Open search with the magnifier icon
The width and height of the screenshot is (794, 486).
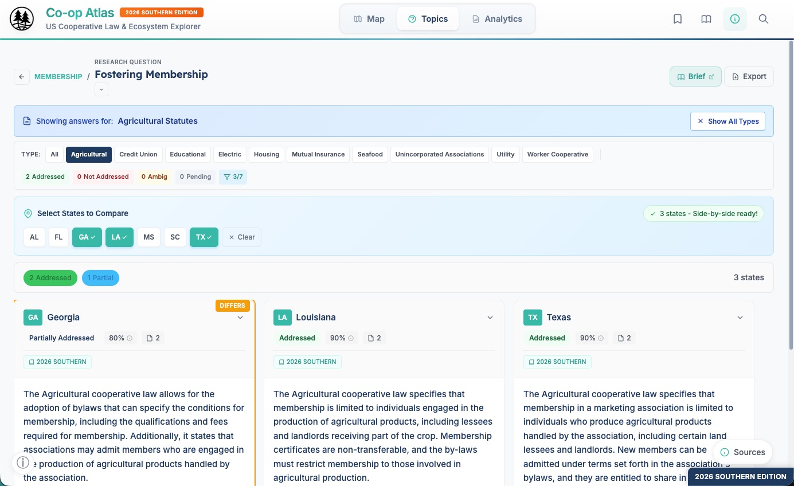(x=764, y=19)
